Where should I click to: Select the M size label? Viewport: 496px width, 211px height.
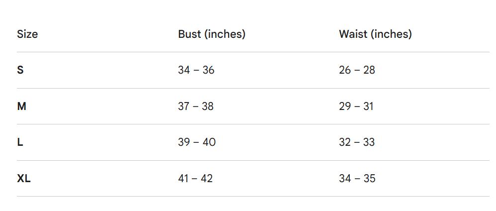point(21,106)
